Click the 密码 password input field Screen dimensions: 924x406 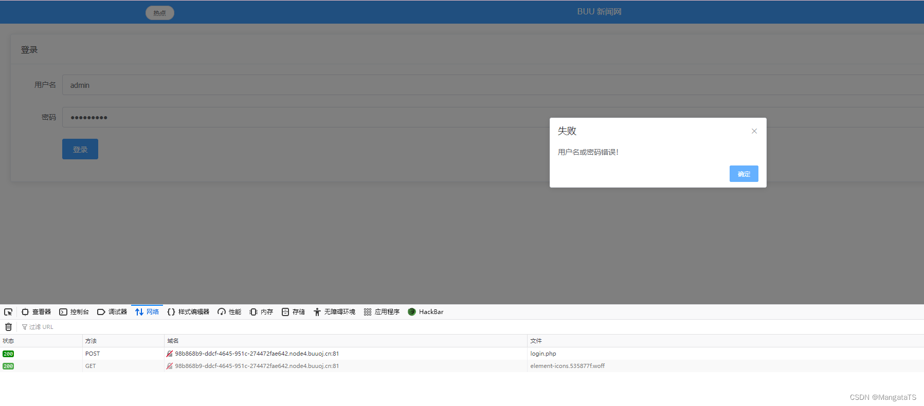(493, 117)
